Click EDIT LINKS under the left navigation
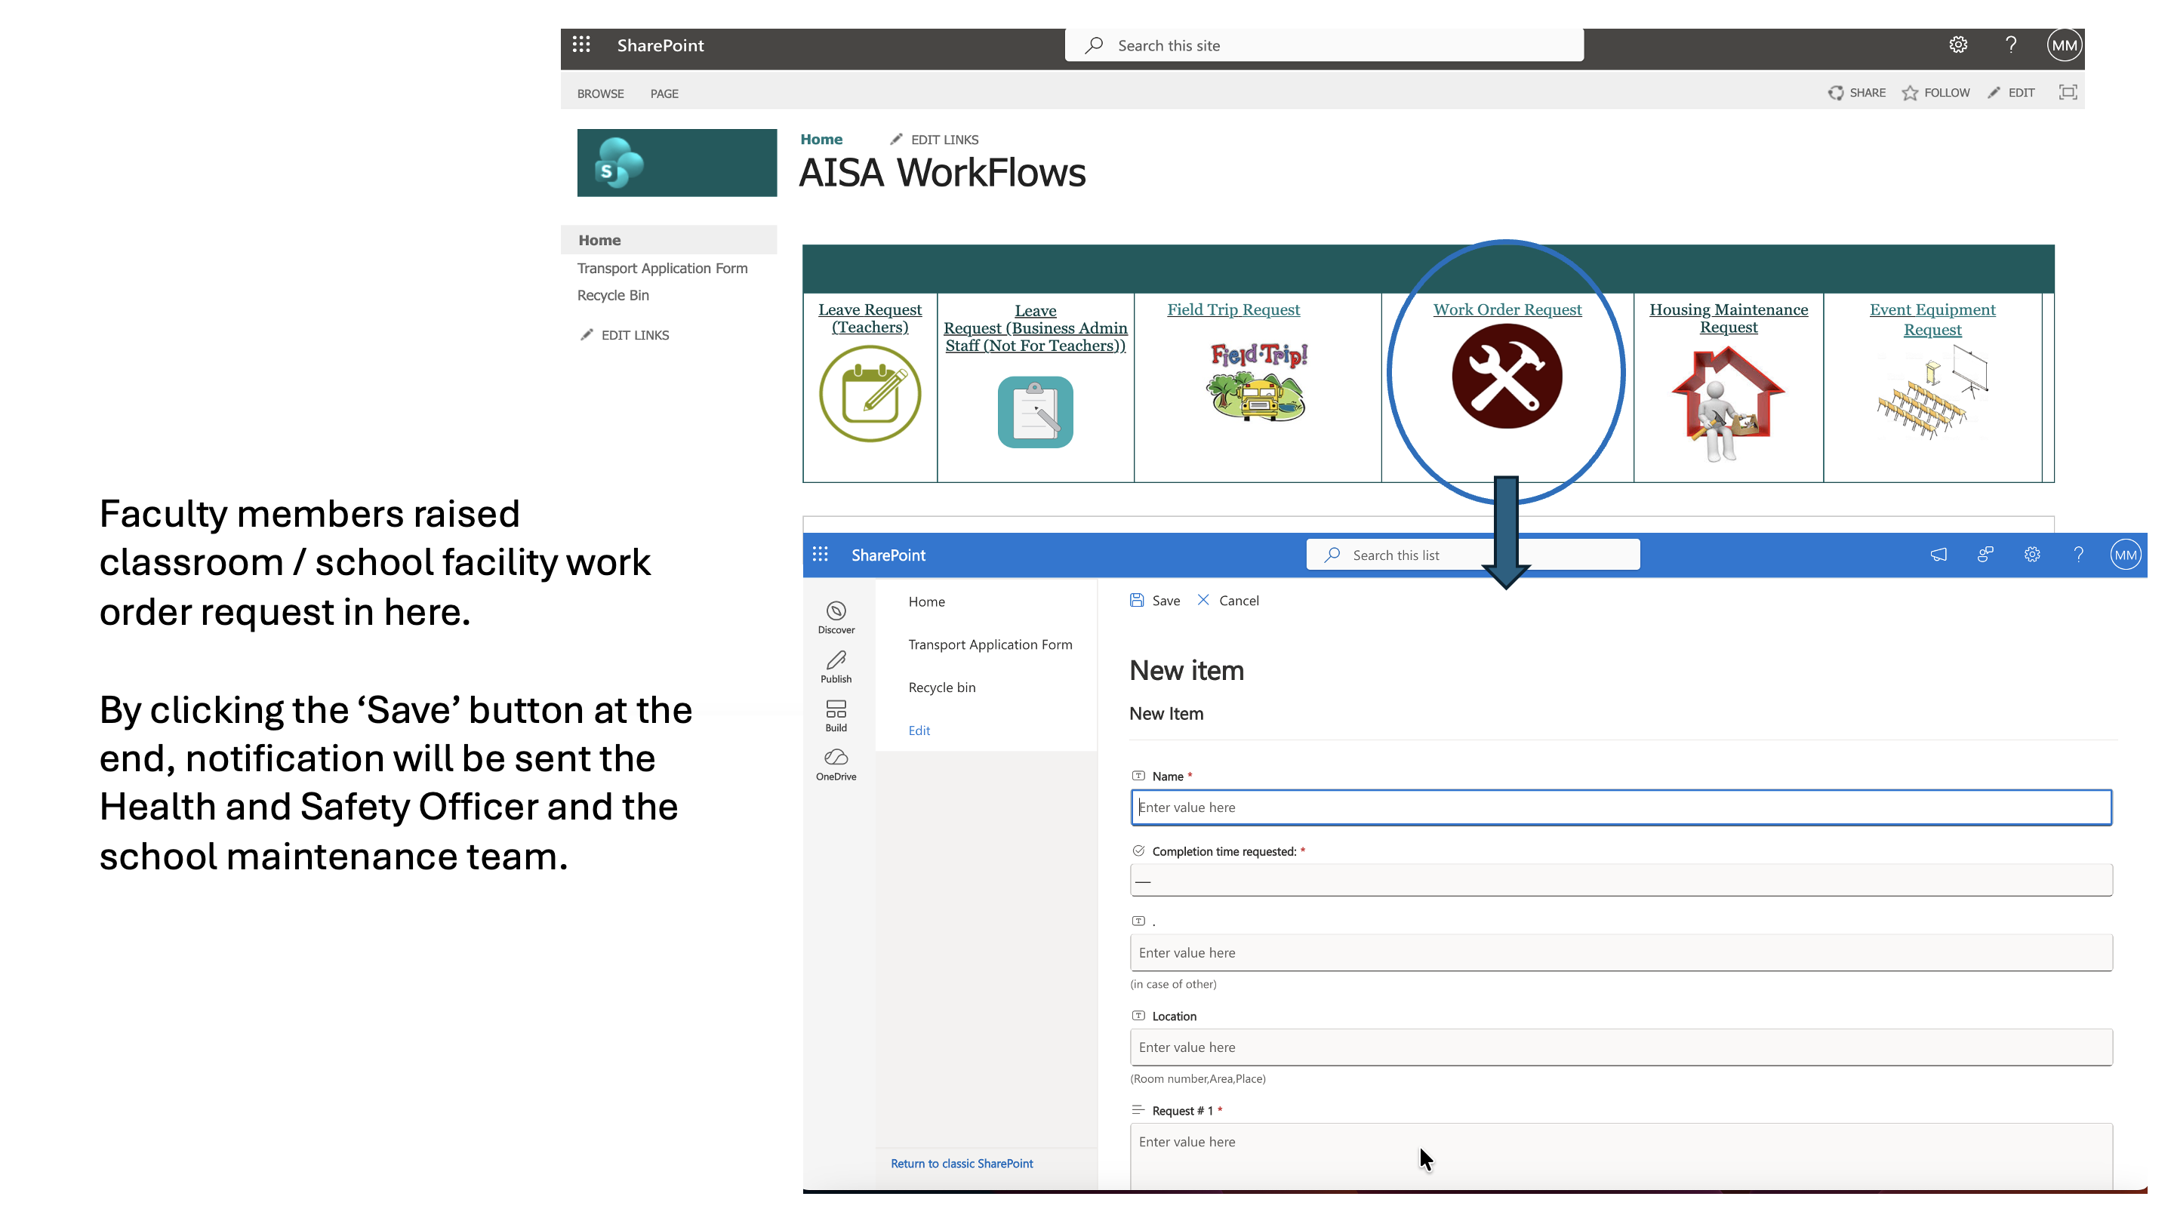 tap(624, 334)
